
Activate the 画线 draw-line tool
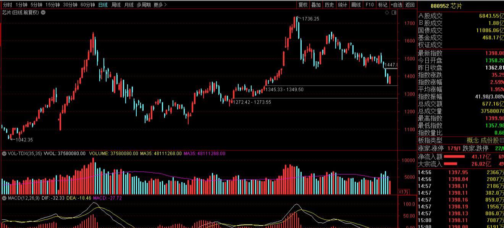coord(356,5)
